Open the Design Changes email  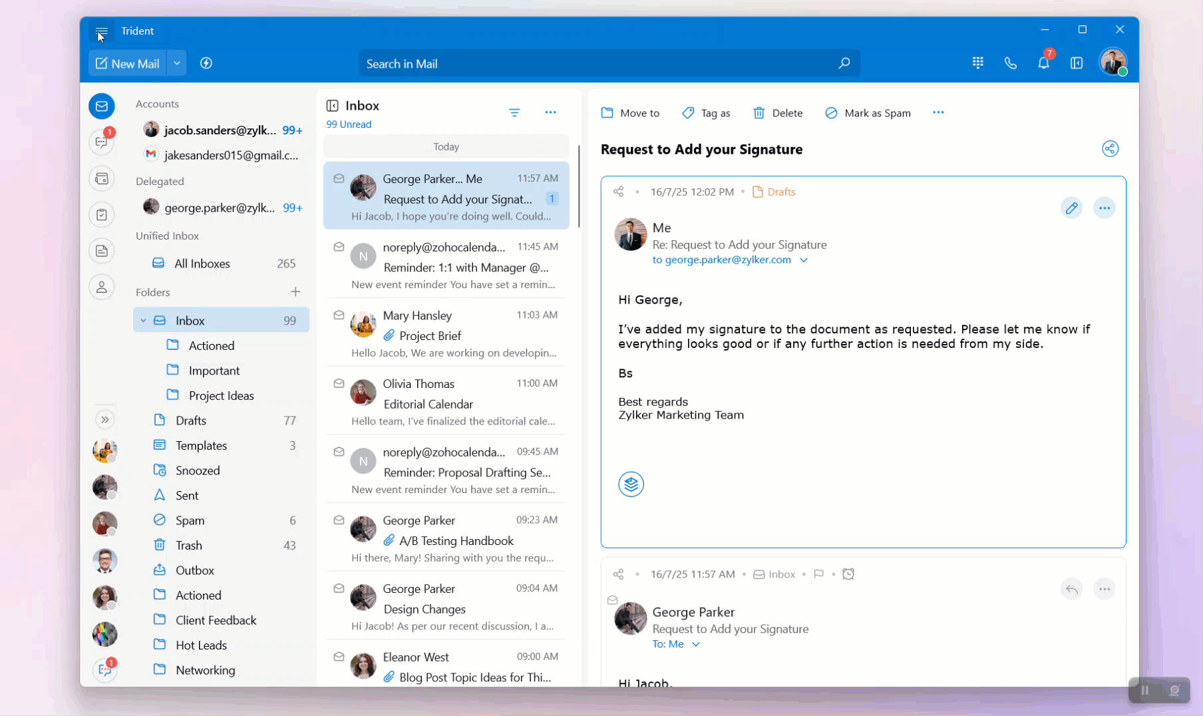(446, 606)
